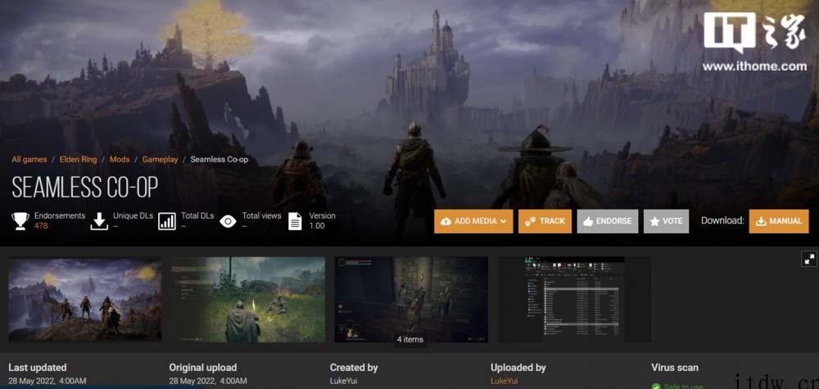Image resolution: width=819 pixels, height=389 pixels.
Task: Go to All games breadcrumb
Action: pos(29,159)
